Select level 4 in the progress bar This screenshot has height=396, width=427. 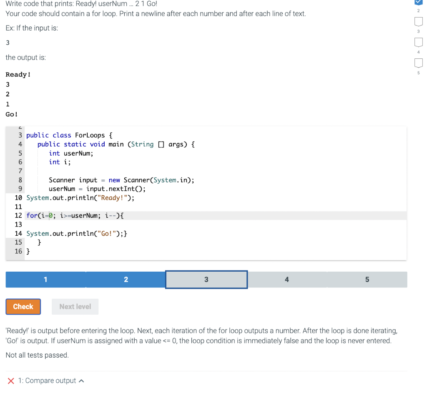point(286,279)
